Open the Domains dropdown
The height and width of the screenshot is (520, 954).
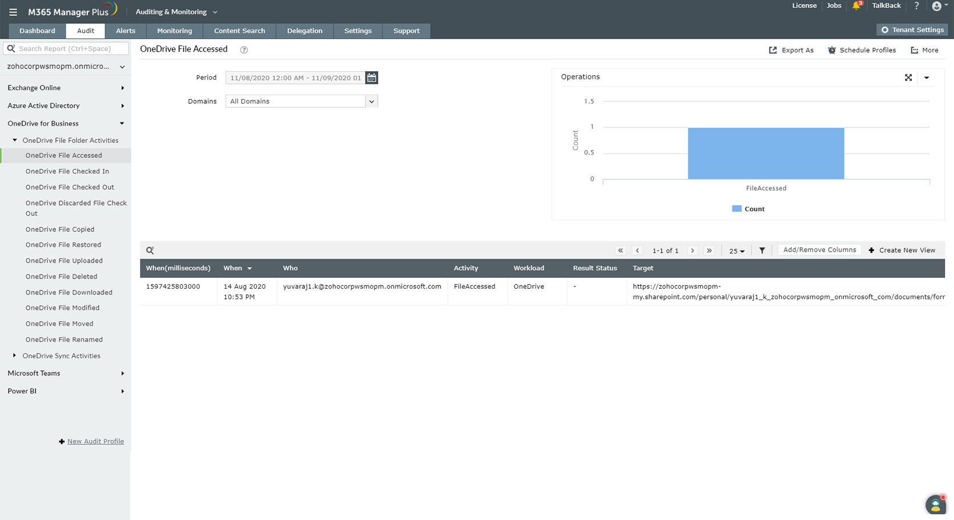(372, 101)
